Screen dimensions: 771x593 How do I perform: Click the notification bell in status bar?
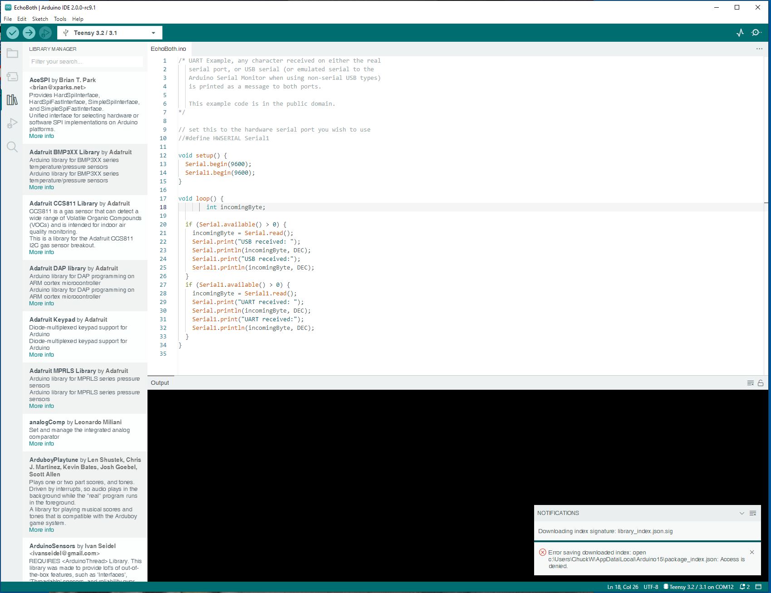(743, 586)
